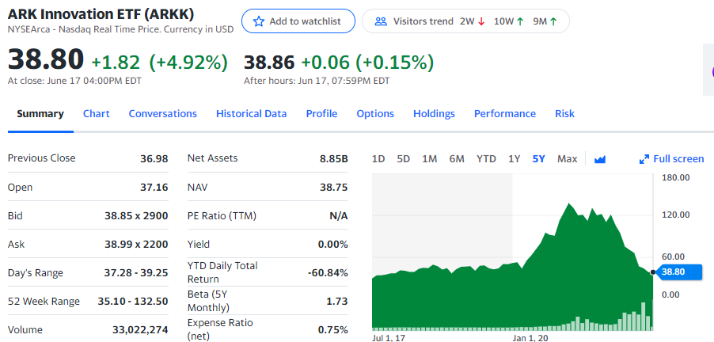Click the Full screen expand arrows icon
The image size is (714, 342).
(x=644, y=159)
